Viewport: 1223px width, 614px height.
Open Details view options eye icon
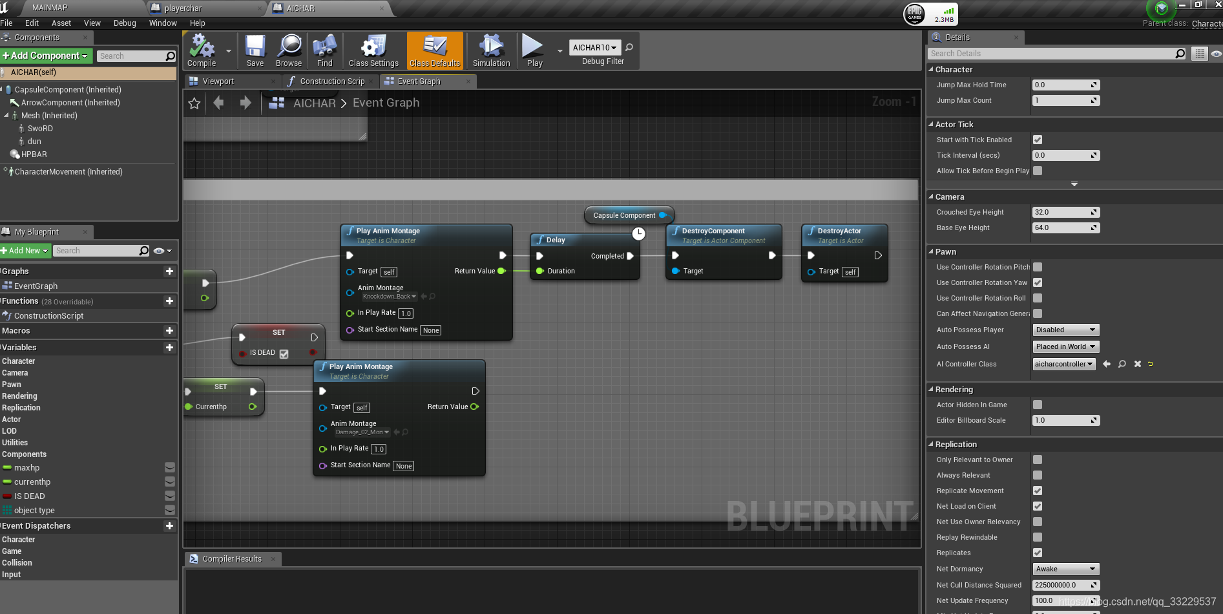[1216, 54]
